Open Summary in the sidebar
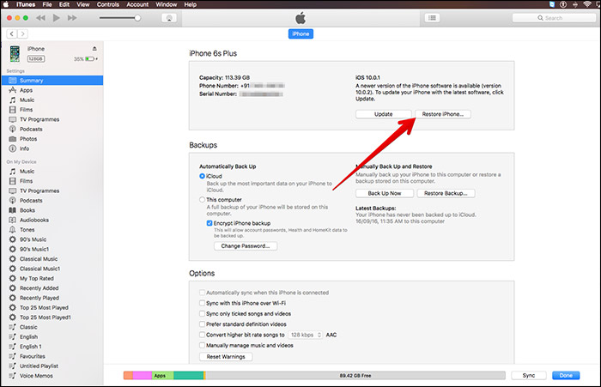Image resolution: width=601 pixels, height=387 pixels. pos(52,81)
